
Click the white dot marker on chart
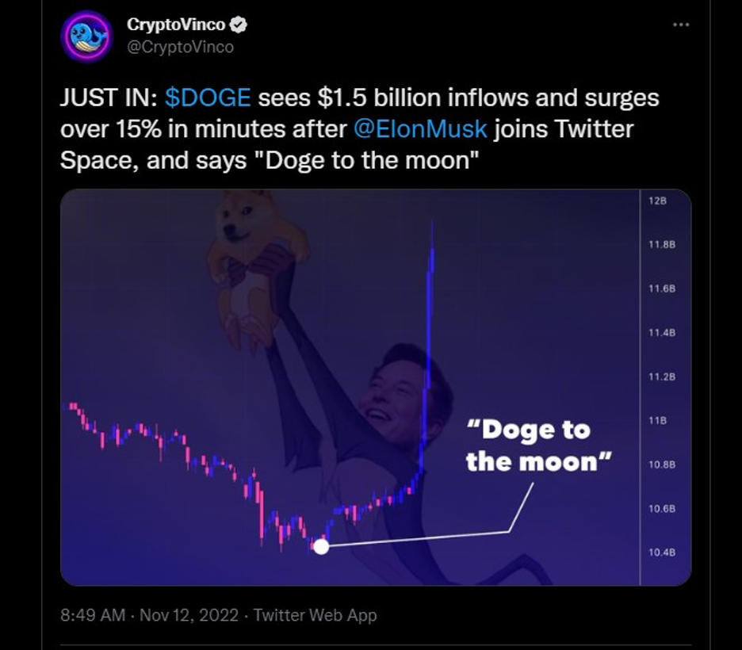click(x=321, y=546)
